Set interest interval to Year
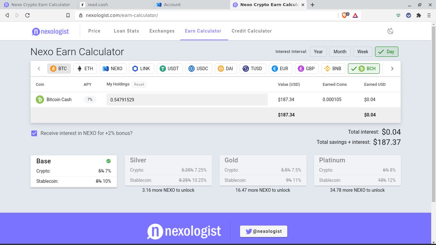The height and width of the screenshot is (245, 436). click(x=318, y=52)
